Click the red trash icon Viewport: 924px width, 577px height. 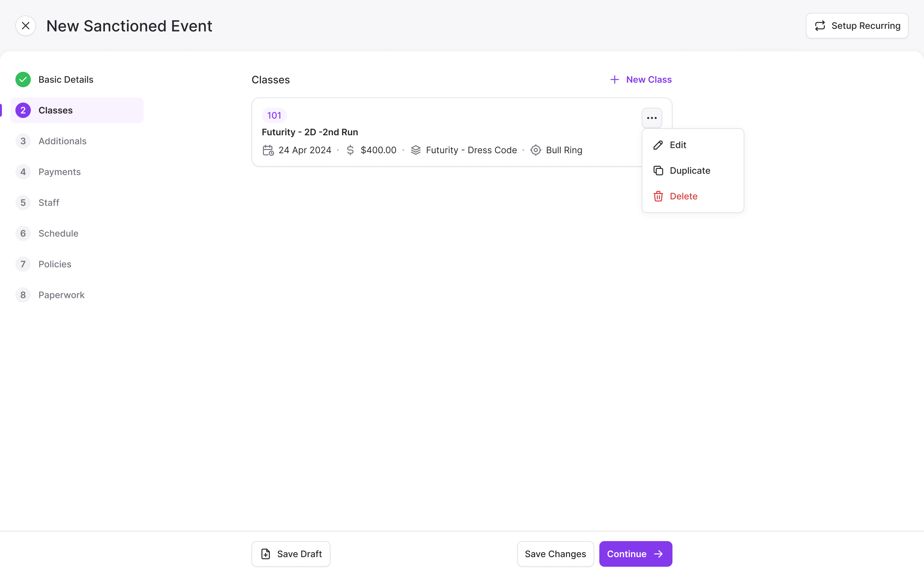click(658, 196)
